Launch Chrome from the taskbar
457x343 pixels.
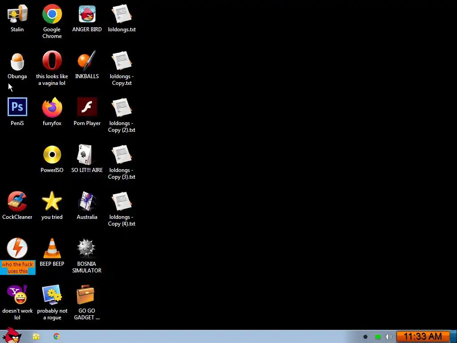coord(57,336)
